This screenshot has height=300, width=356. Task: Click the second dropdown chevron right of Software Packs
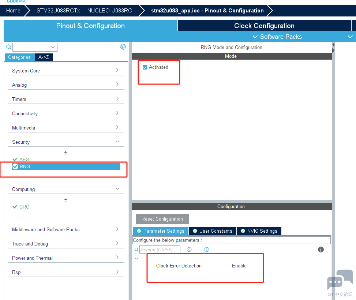tap(350, 37)
